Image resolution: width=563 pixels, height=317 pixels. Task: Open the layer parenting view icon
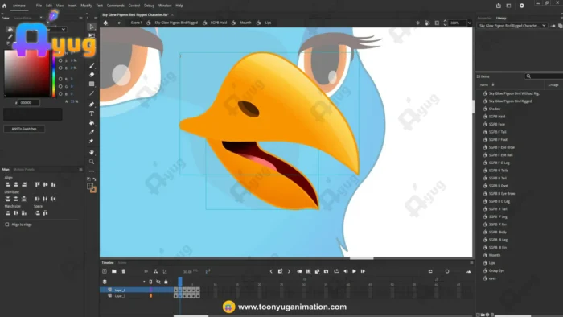(x=155, y=271)
